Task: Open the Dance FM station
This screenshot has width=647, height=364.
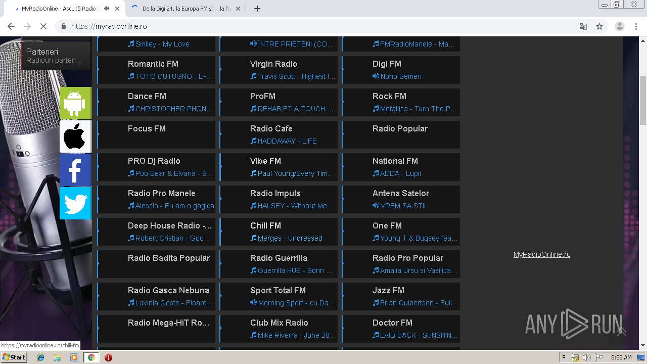Action: coord(156,102)
